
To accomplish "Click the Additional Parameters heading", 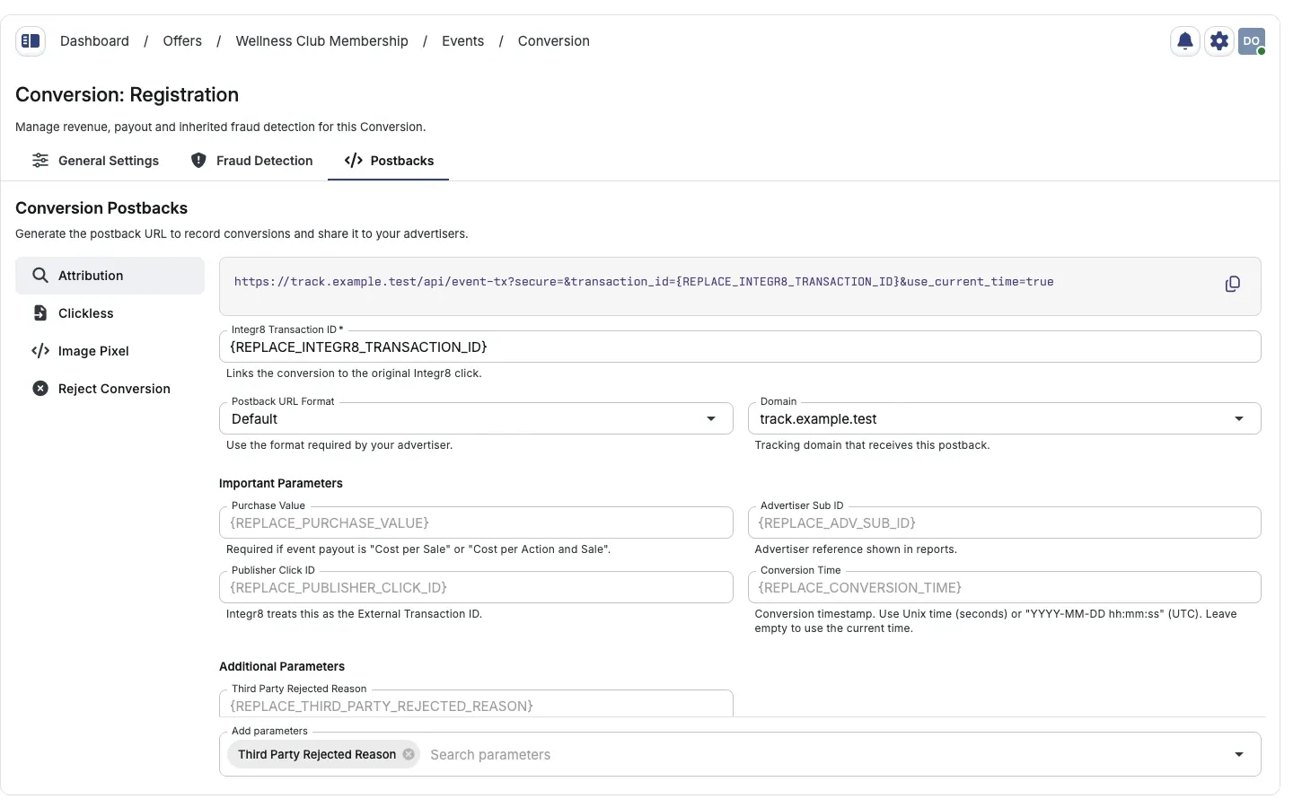I will pyautogui.click(x=282, y=666).
